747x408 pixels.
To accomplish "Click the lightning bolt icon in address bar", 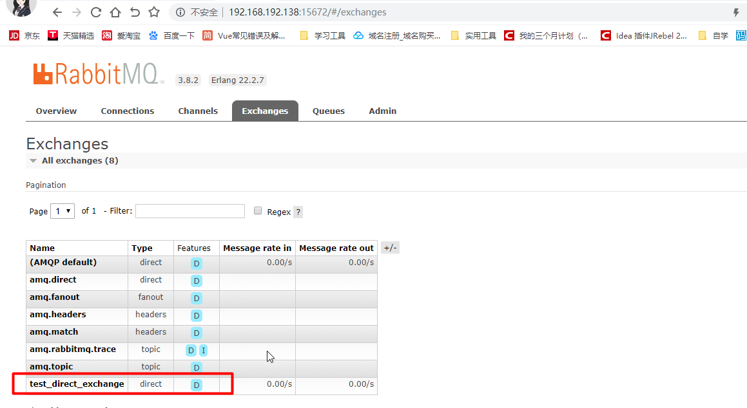I will 736,12.
